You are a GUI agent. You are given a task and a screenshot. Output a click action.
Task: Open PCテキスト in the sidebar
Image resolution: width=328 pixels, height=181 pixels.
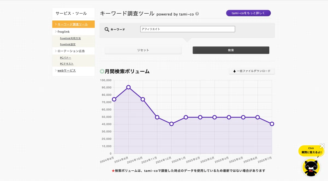coord(67,64)
